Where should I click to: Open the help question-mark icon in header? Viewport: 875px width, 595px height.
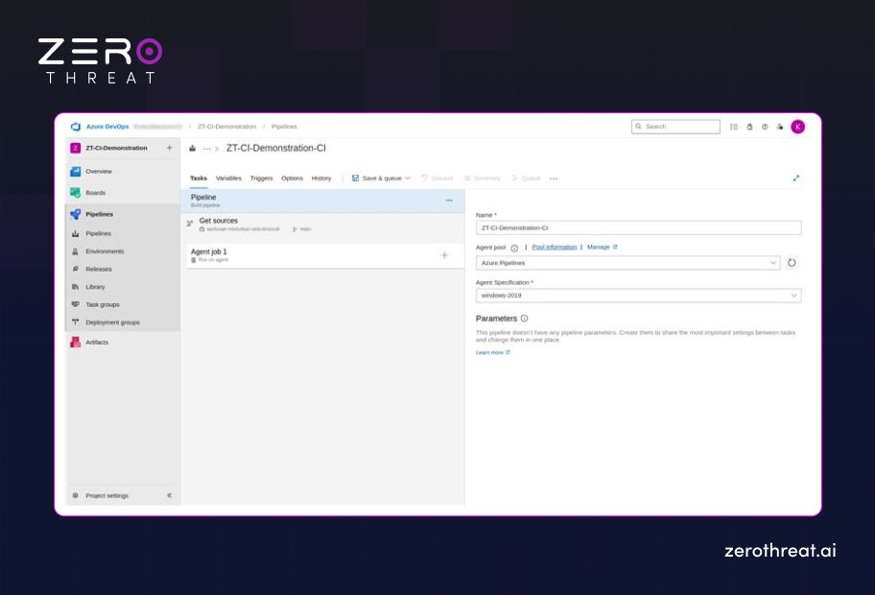pos(765,127)
